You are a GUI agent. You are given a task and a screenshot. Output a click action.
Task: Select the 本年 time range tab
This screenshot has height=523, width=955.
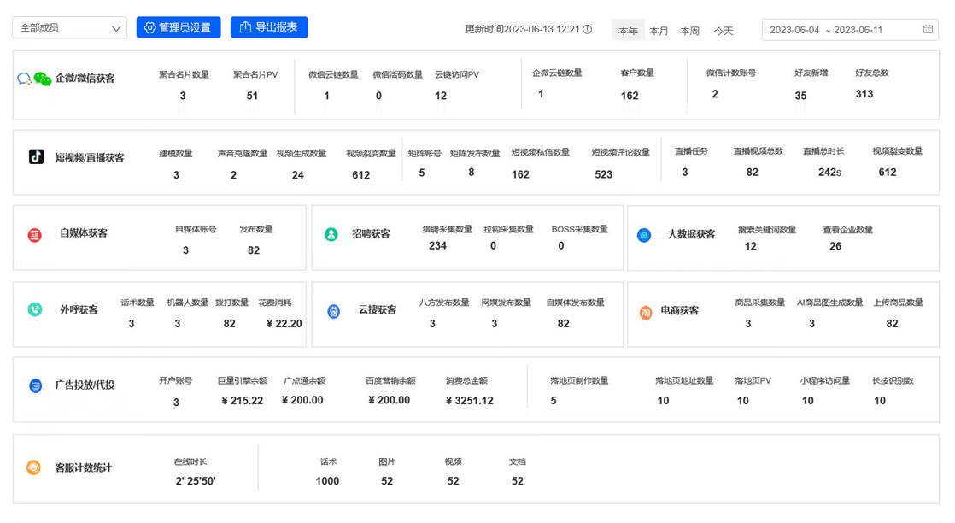pyautogui.click(x=628, y=31)
